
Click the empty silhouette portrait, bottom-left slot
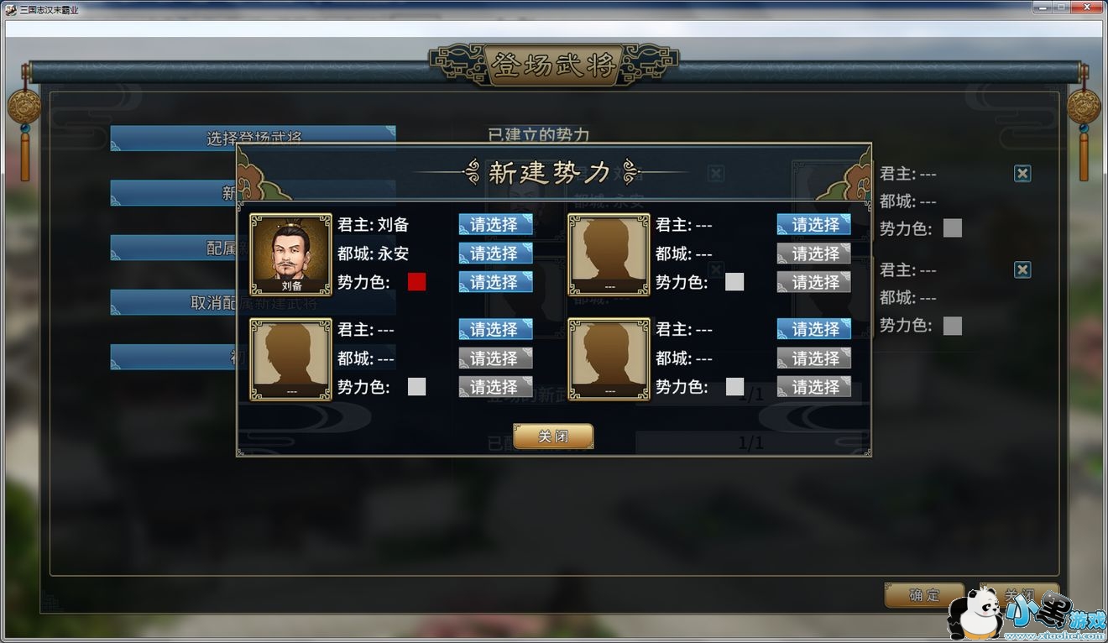click(x=290, y=358)
